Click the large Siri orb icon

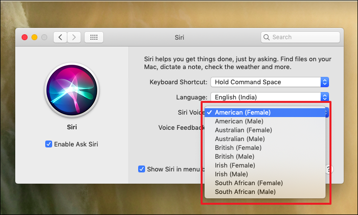tap(72, 90)
